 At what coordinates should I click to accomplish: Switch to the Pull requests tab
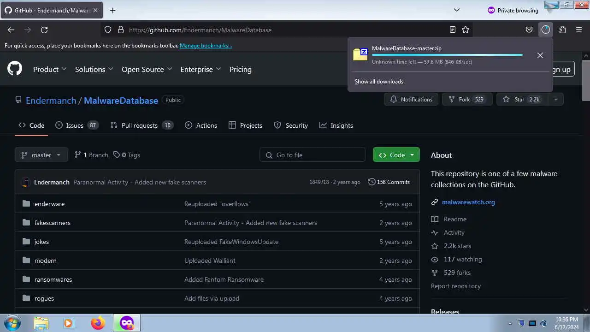tap(142, 125)
